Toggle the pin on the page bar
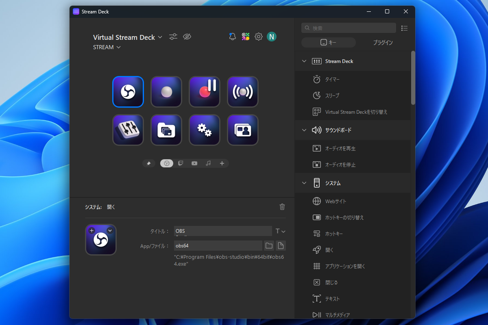 coord(149,163)
